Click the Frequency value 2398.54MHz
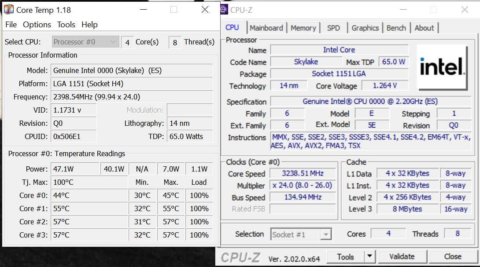Image resolution: width=480 pixels, height=267 pixels. coord(132,97)
